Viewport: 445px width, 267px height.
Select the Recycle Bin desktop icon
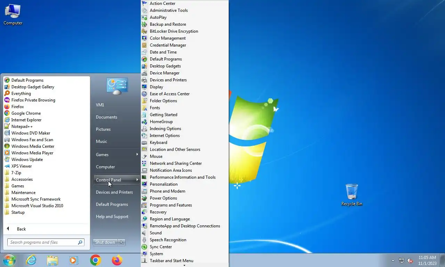click(x=352, y=195)
